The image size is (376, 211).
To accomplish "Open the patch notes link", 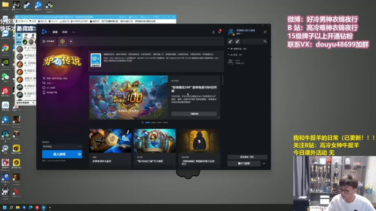I will pos(49,88).
